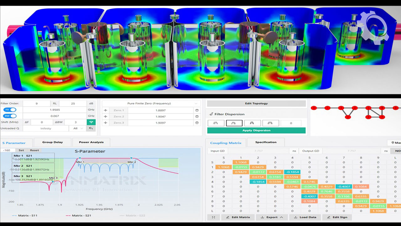Click the Edit Topology button
This screenshot has width=401, height=226.
pyautogui.click(x=256, y=104)
